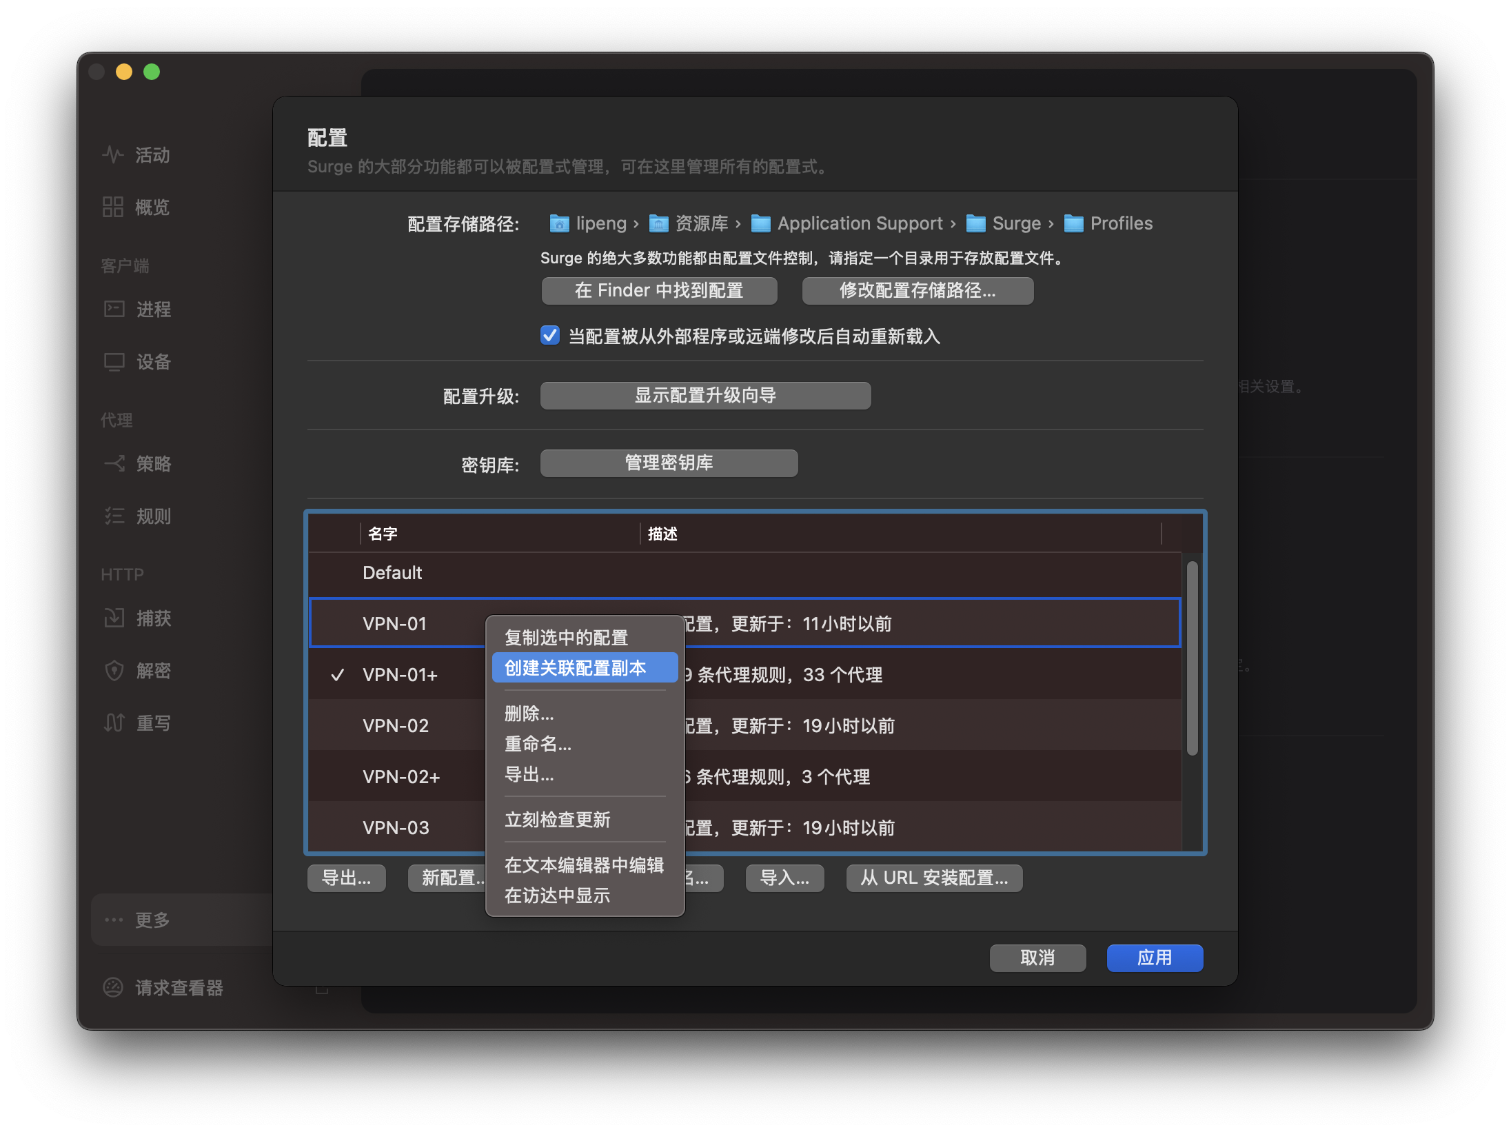Click the '应用' apply button
Image resolution: width=1511 pixels, height=1132 pixels.
[x=1155, y=958]
